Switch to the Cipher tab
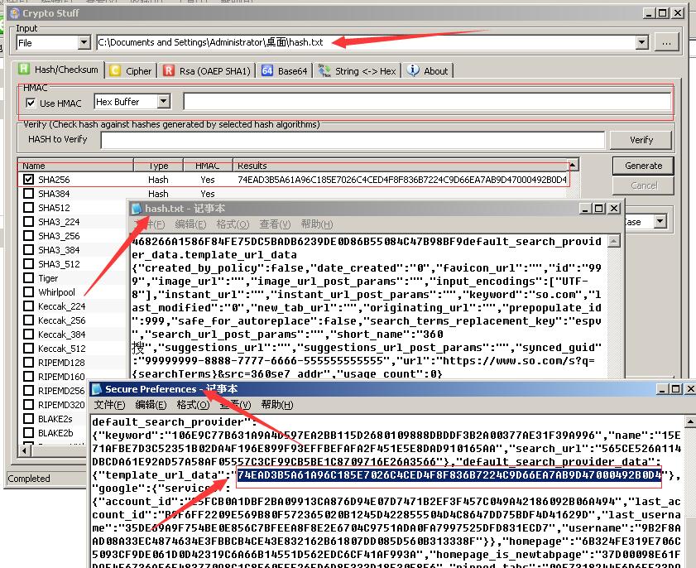696x568 pixels. [x=132, y=70]
